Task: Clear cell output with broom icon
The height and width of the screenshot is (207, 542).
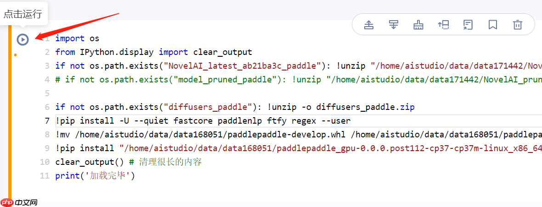Action: click(418, 25)
